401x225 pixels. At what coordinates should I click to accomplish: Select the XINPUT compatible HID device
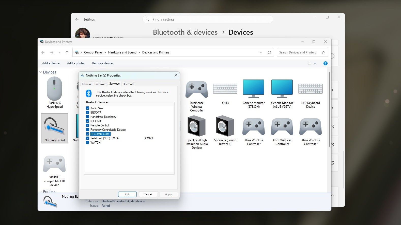click(54, 171)
